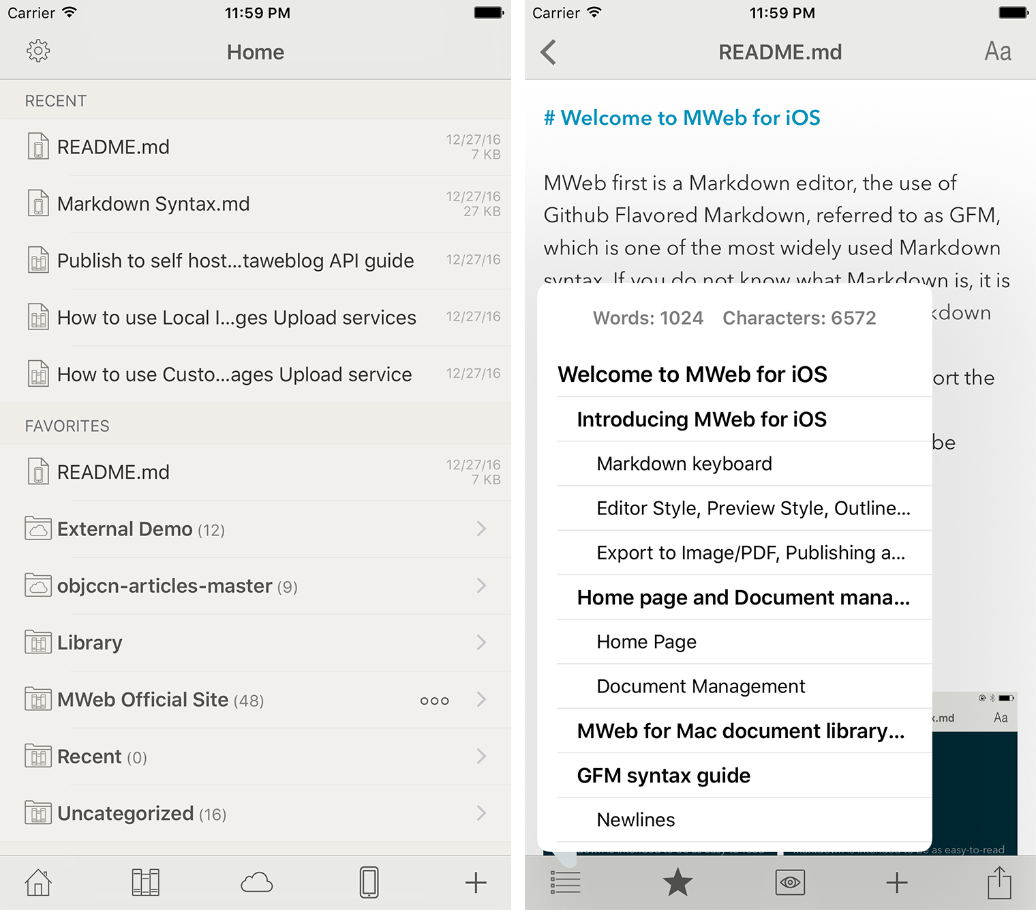The width and height of the screenshot is (1036, 910).
Task: Go back using the left chevron
Action: tap(549, 52)
